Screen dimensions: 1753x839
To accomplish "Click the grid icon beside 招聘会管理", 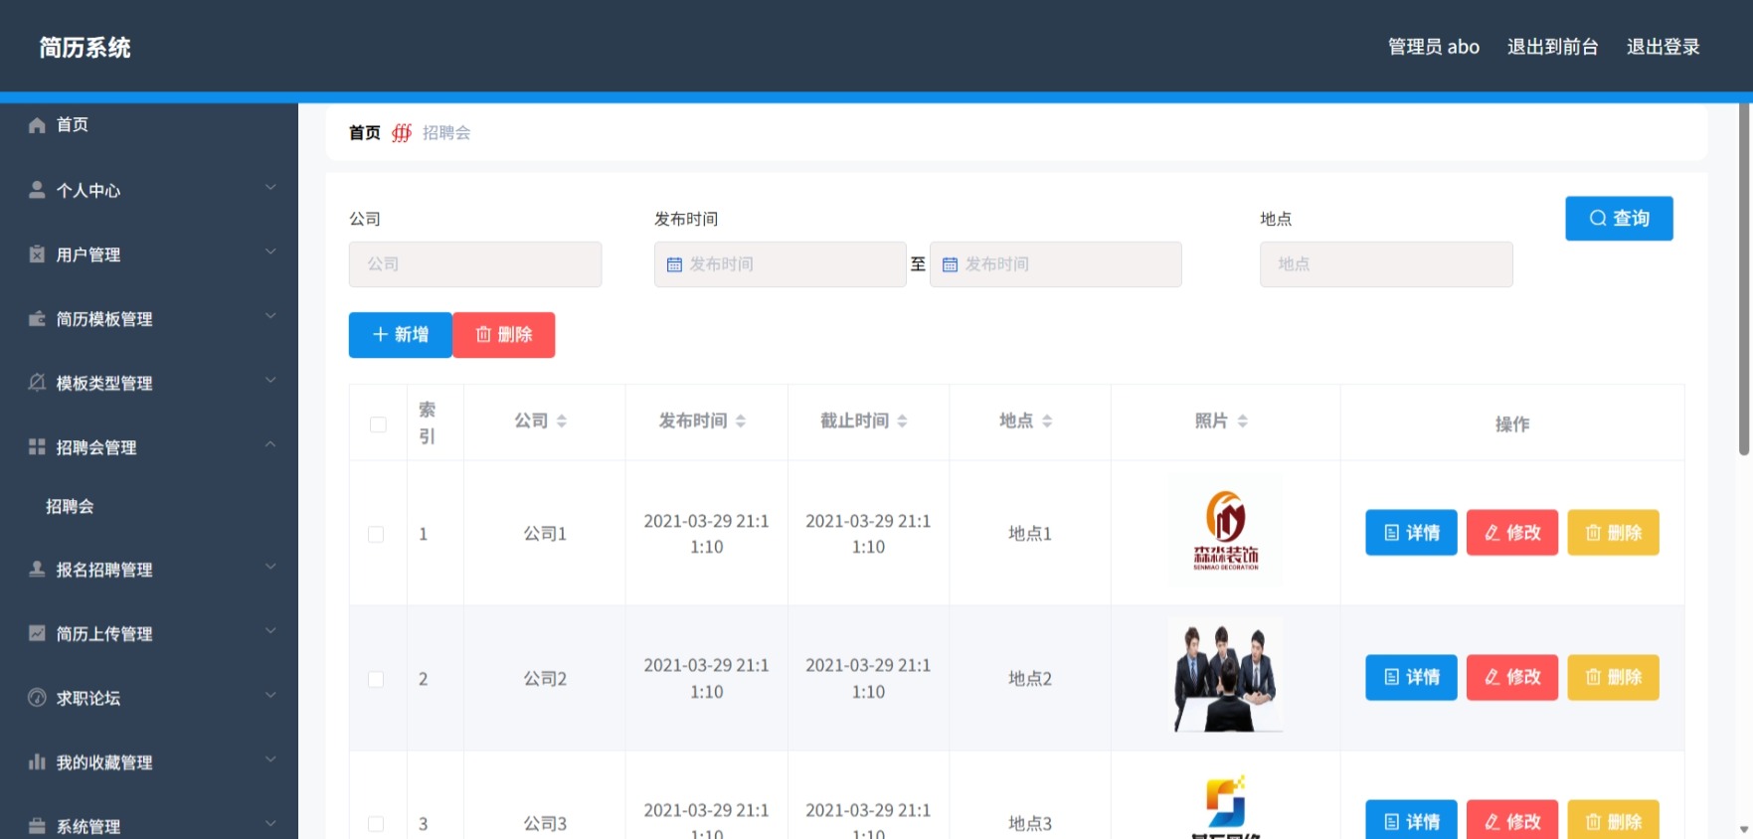I will 37,447.
